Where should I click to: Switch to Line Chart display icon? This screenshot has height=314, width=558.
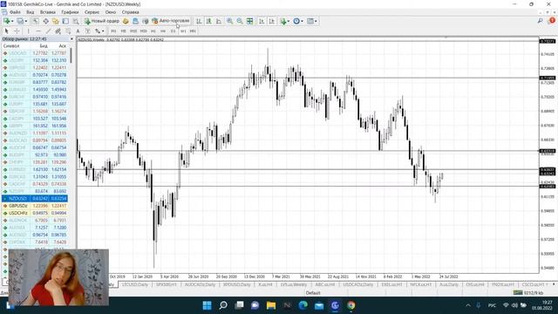click(x=219, y=21)
